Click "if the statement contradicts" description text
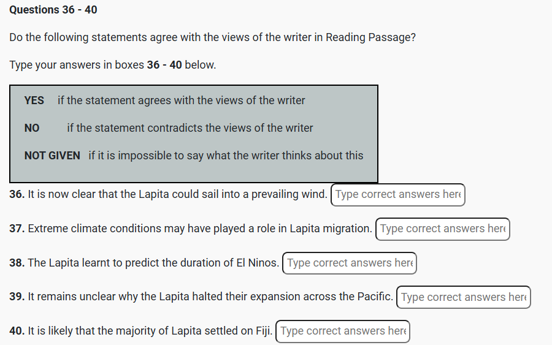552x345 pixels. click(190, 128)
